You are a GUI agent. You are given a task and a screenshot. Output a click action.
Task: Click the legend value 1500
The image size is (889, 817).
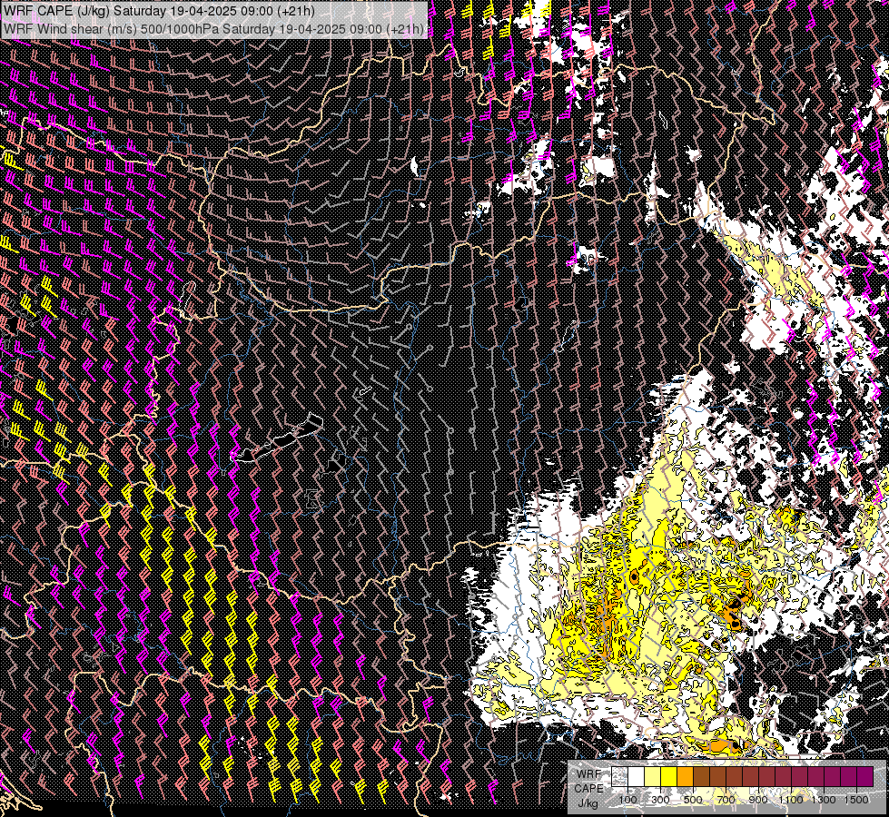[x=856, y=800]
